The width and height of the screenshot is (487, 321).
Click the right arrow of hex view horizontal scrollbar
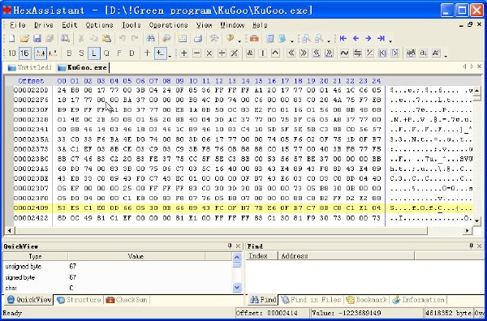468,230
